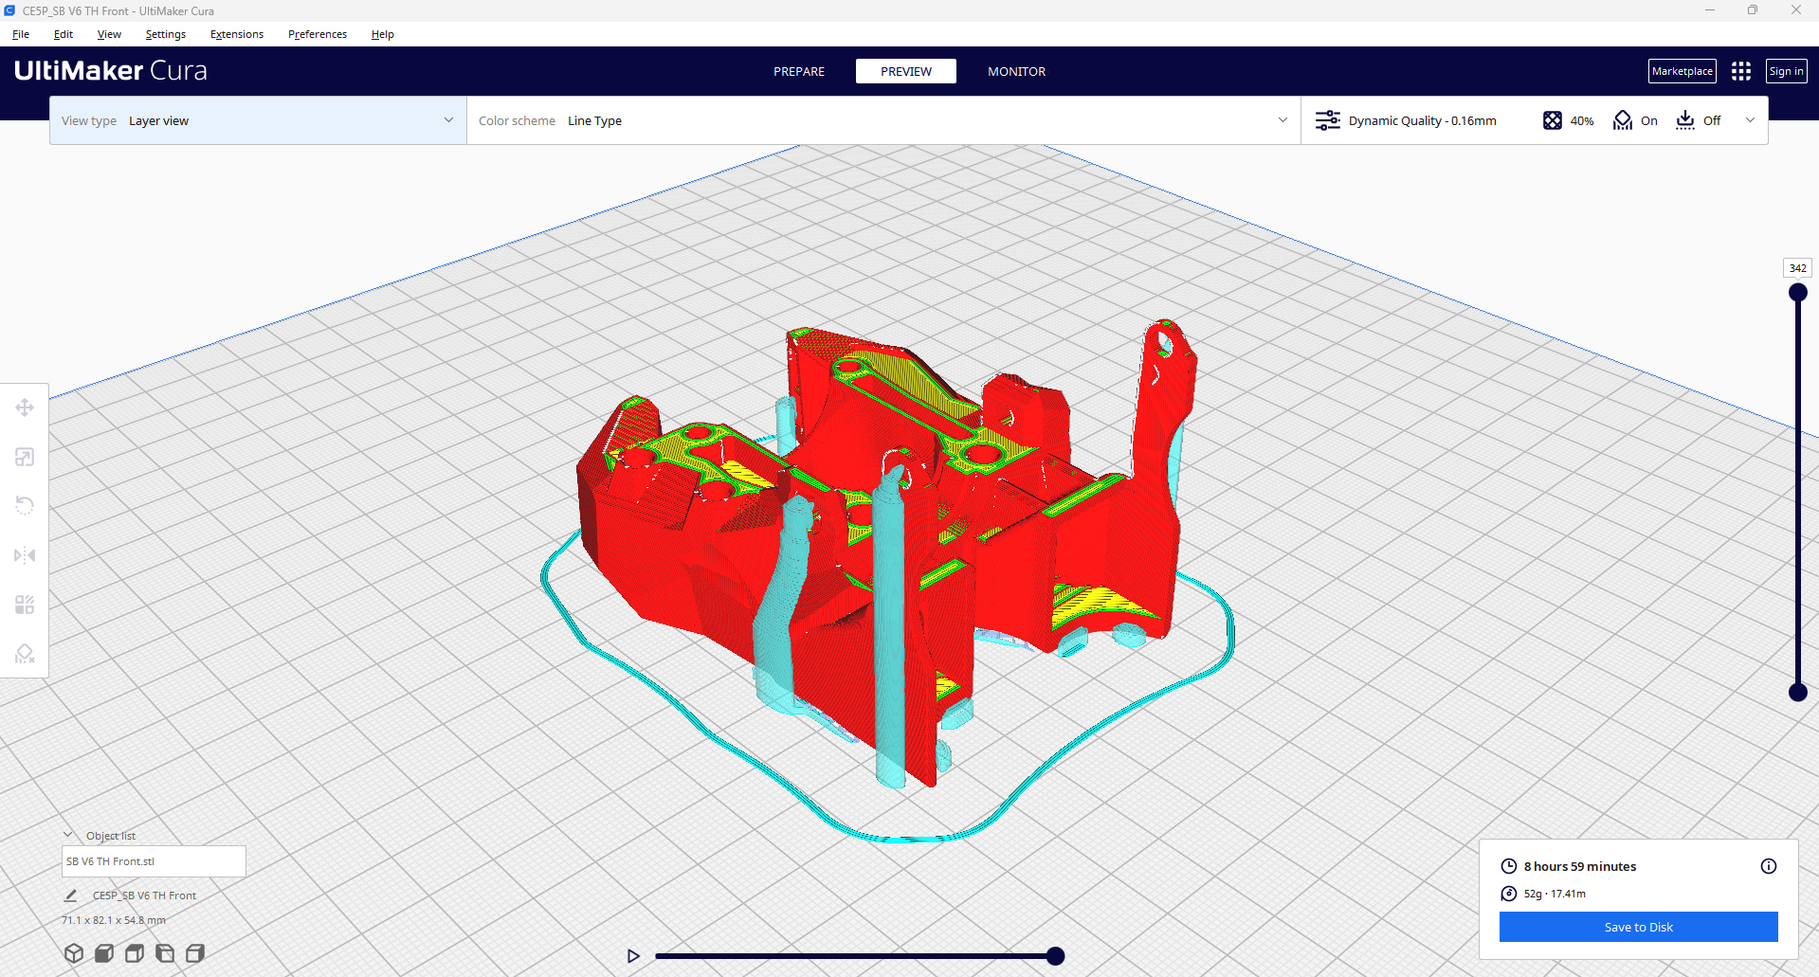Screen dimensions: 1819x977
Task: Click the 71.1 x 82.1 x 54.8 mm dimensions
Action: 114,920
